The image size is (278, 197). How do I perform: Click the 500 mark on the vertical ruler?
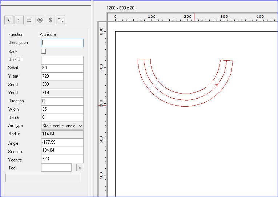coord(101,140)
